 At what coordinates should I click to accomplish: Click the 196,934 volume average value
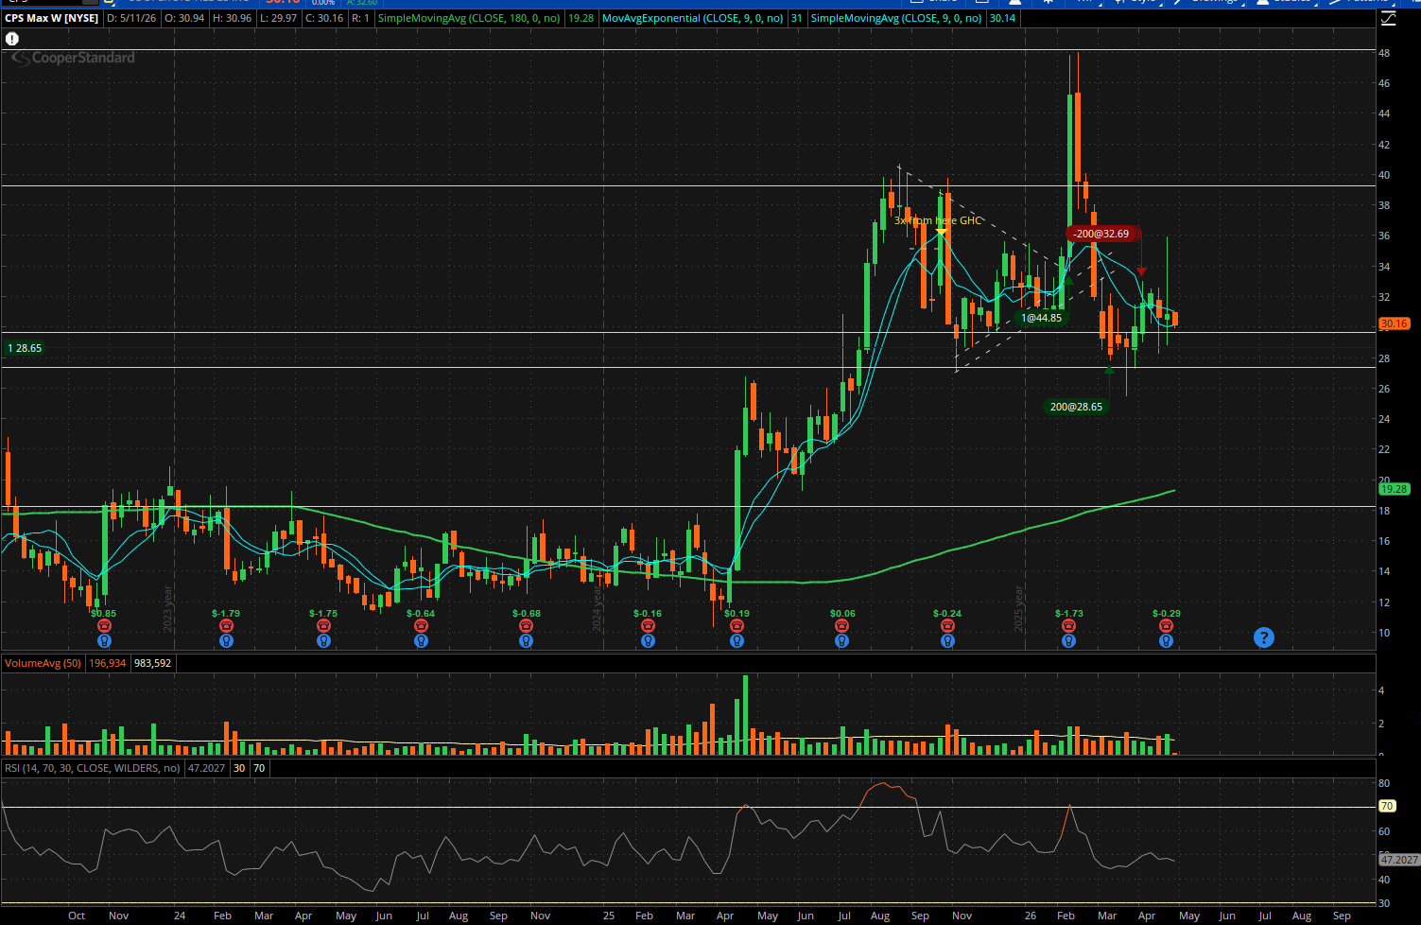(x=108, y=663)
